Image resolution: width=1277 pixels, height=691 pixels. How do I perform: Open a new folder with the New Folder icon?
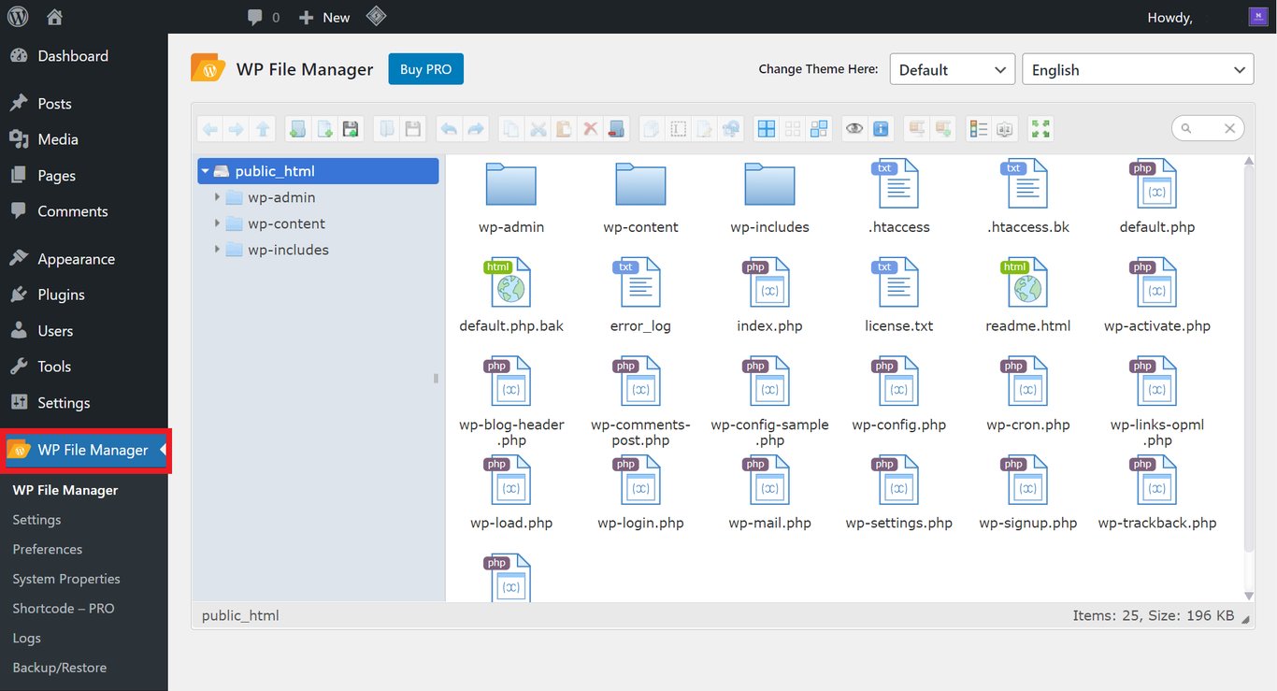pos(297,128)
